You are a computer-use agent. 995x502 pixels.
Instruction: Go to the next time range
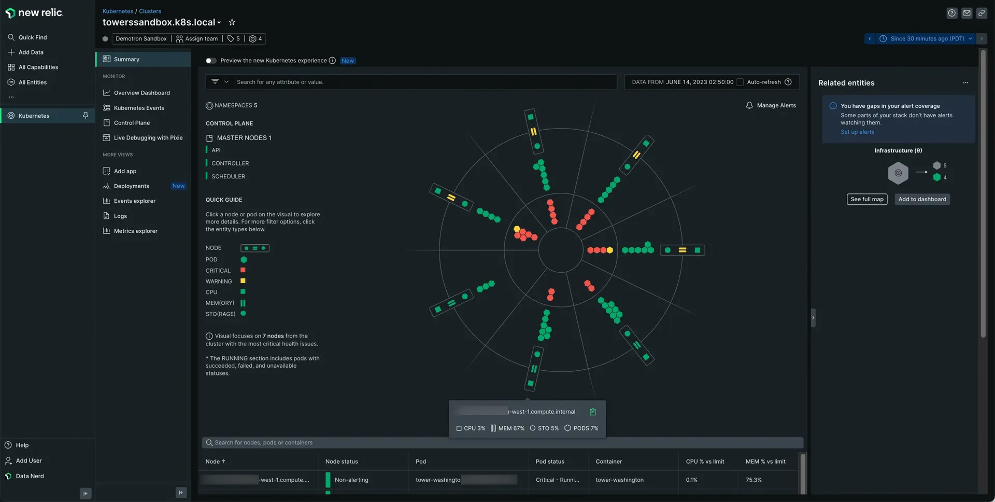tap(982, 39)
